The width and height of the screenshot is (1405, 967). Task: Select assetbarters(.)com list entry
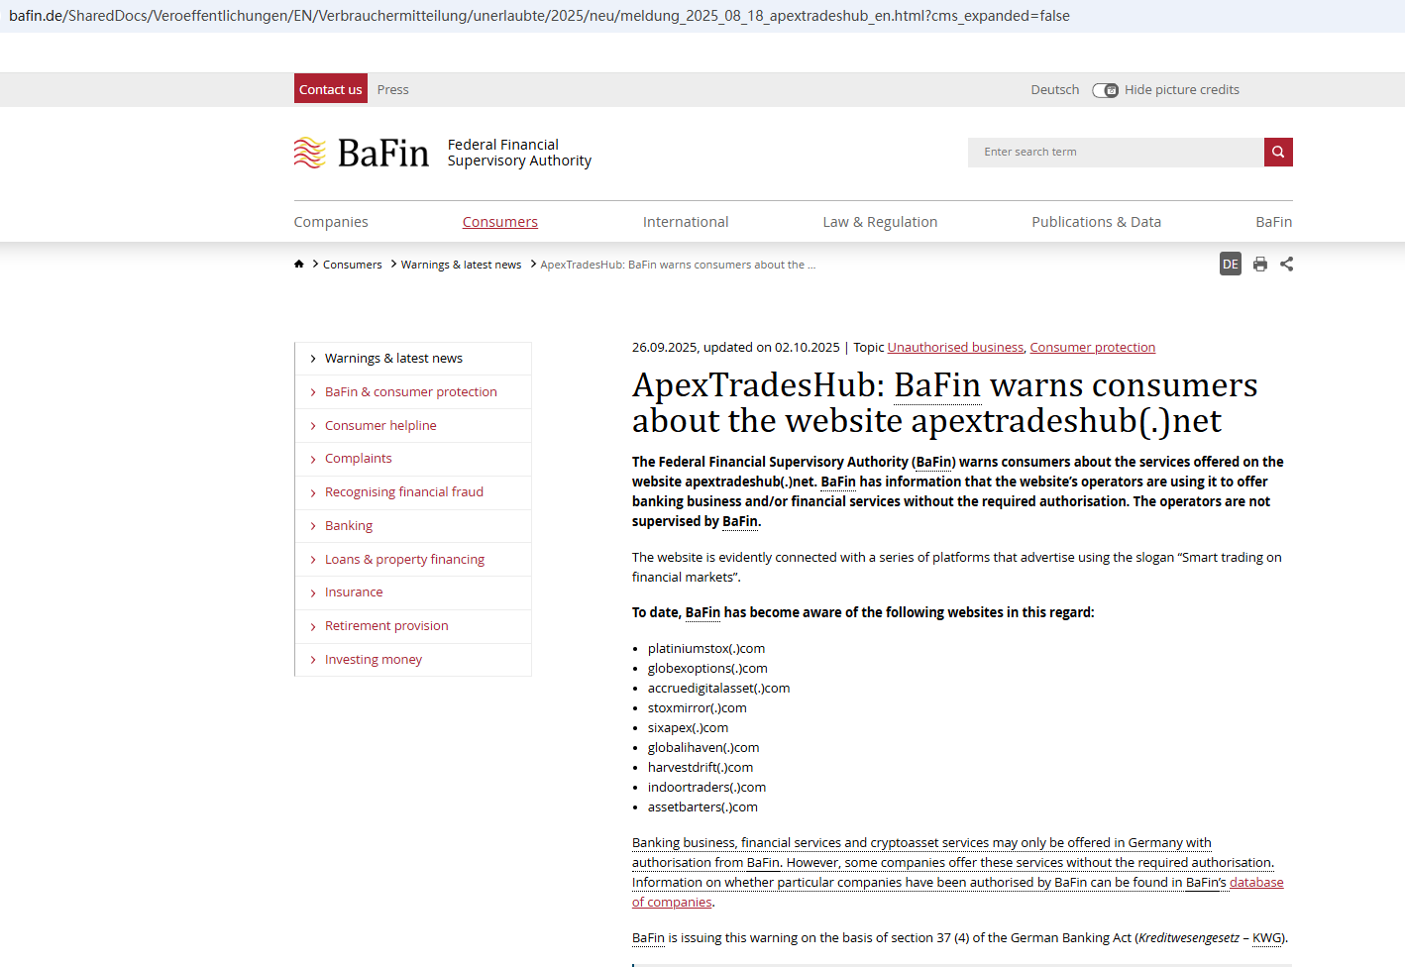(x=702, y=807)
